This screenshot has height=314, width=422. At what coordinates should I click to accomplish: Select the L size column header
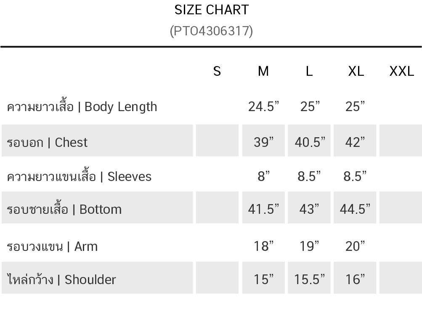tap(309, 72)
